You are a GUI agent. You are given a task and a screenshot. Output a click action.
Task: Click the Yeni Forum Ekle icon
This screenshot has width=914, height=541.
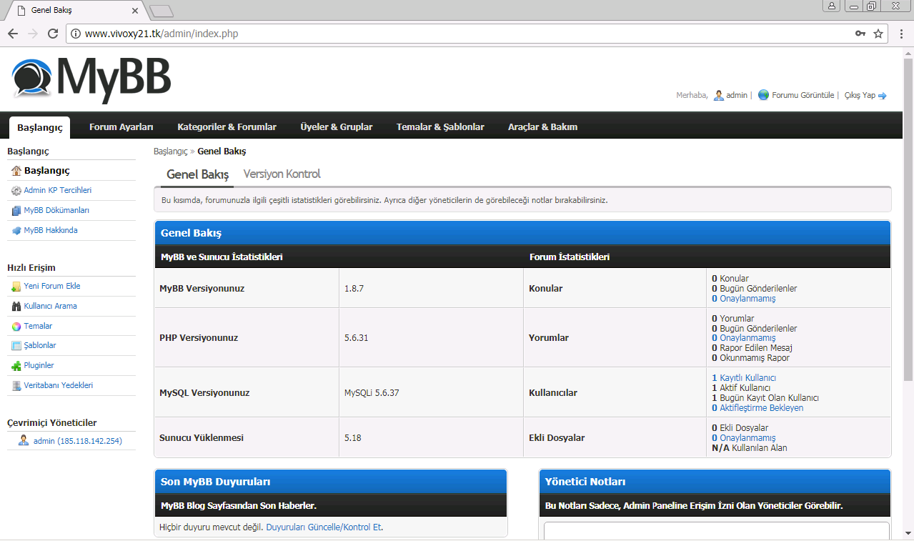click(16, 287)
